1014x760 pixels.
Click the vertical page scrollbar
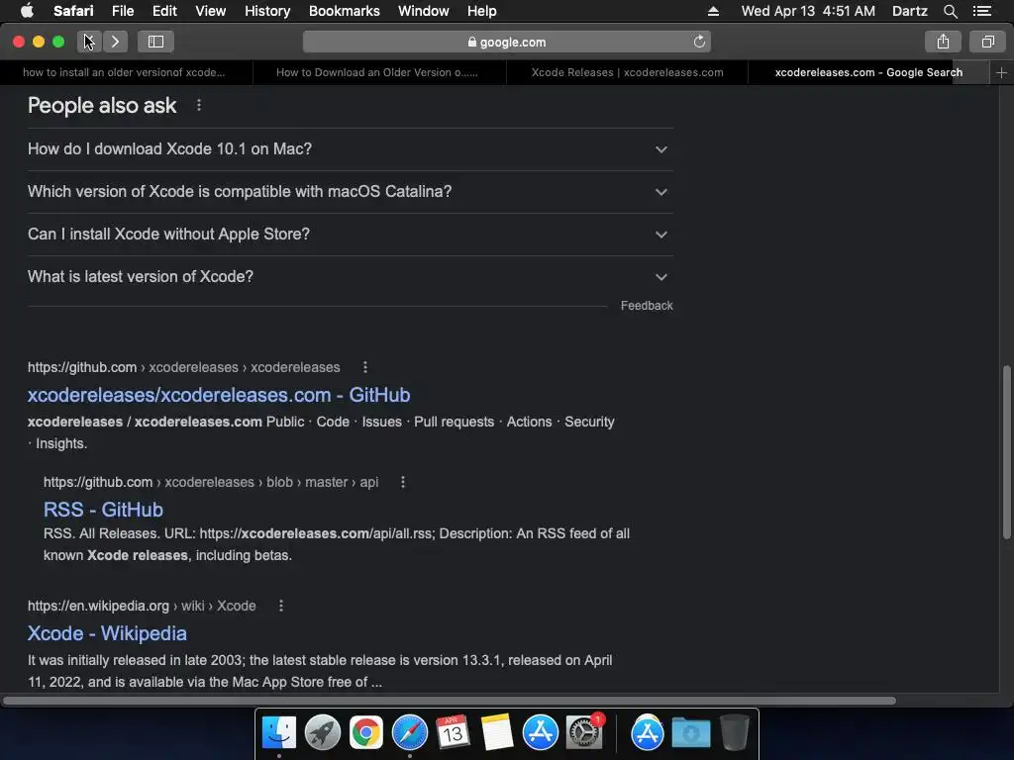tap(1006, 452)
